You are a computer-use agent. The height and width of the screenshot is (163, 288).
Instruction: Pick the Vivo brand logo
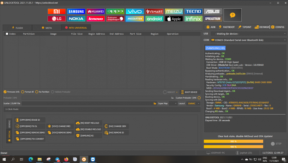click(135, 11)
